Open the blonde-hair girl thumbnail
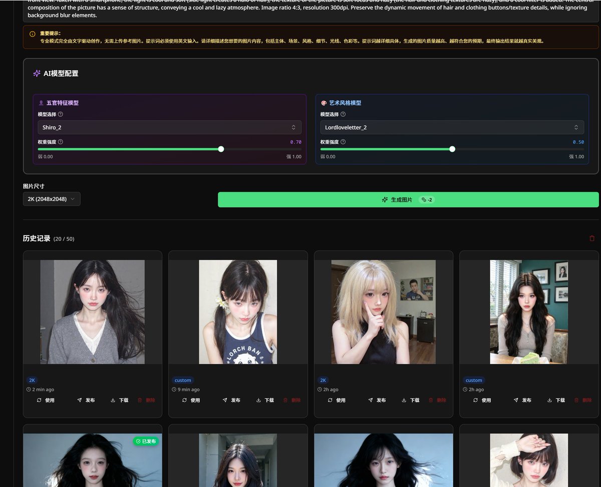Screen dimensions: 601x487 point(383,312)
